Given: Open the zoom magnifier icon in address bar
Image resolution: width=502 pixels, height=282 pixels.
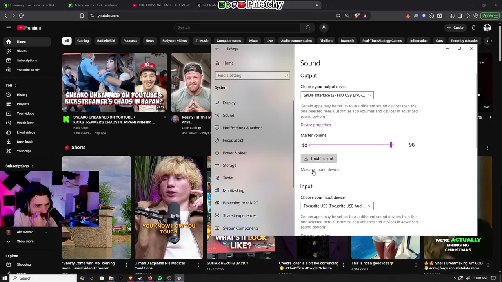Looking at the screenshot, I should tap(347, 16).
